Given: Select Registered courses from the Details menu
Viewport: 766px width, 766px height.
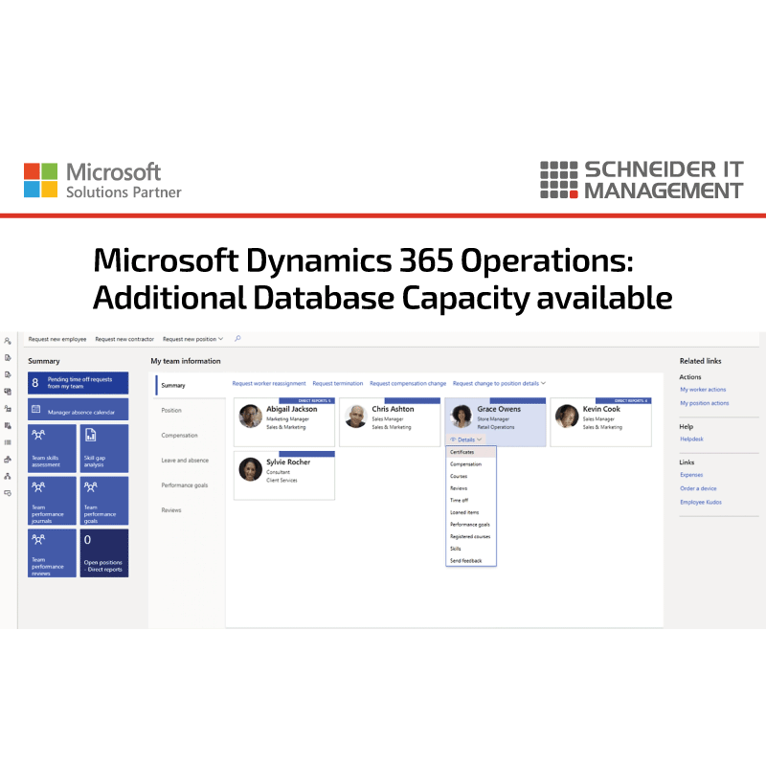Looking at the screenshot, I should [x=471, y=536].
